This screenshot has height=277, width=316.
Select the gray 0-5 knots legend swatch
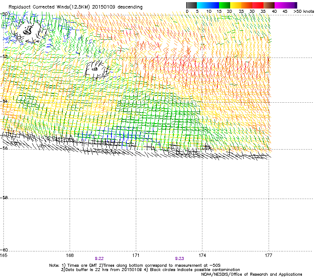[191, 5]
